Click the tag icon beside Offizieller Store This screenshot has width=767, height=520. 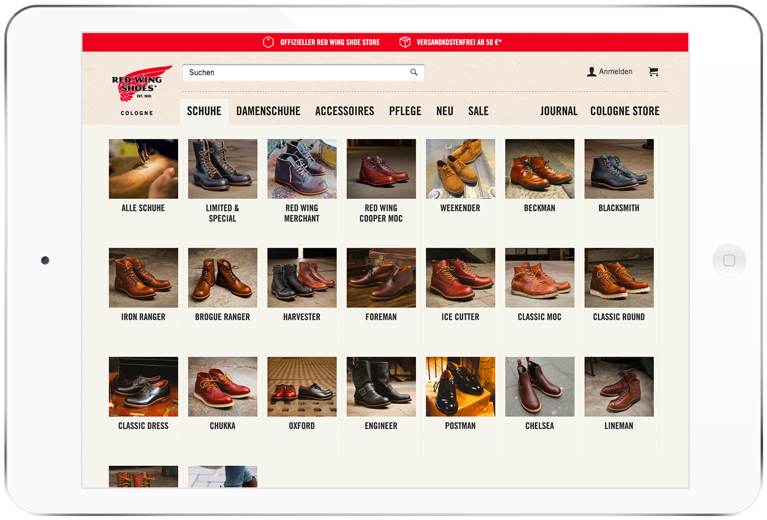(268, 42)
